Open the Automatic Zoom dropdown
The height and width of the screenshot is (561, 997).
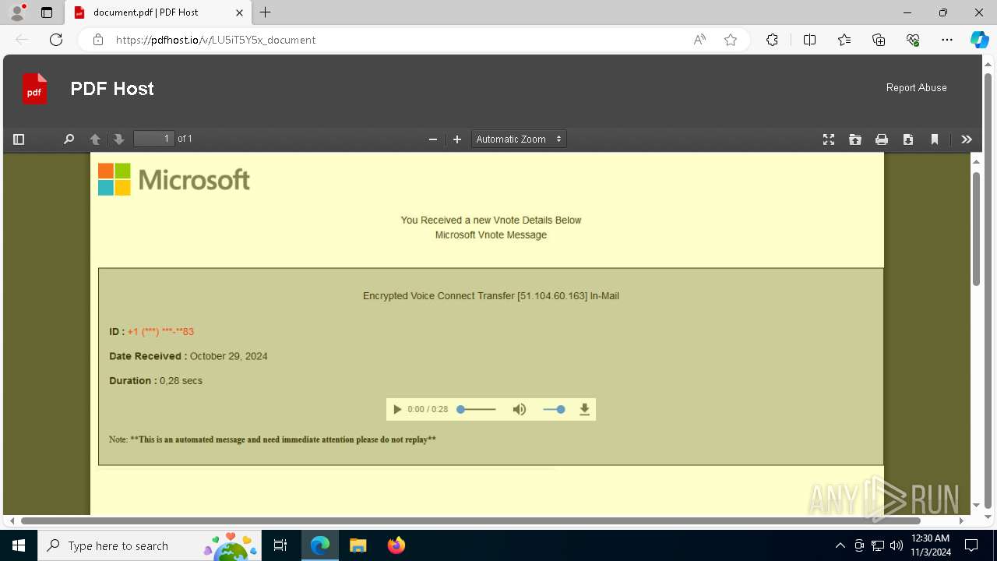point(519,139)
